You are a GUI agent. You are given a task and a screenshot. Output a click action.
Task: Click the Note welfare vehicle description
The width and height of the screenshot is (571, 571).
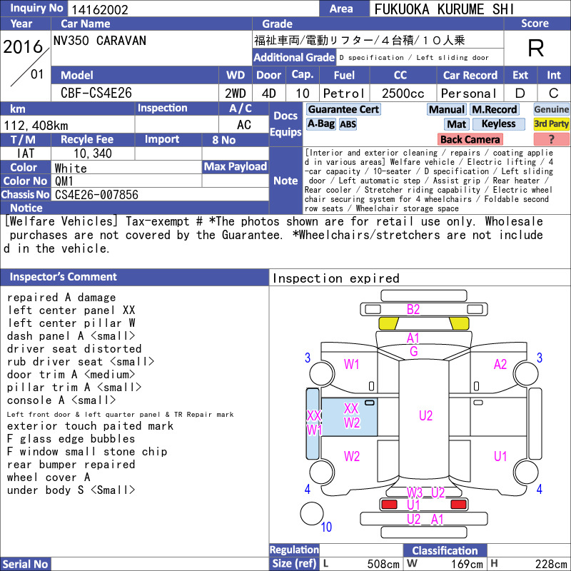tap(429, 181)
